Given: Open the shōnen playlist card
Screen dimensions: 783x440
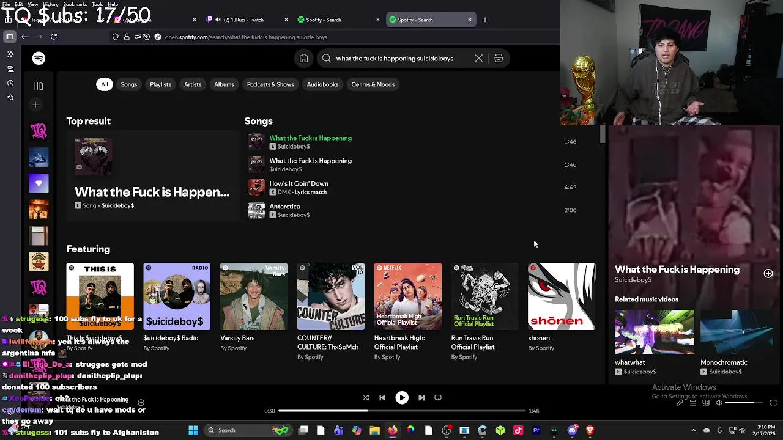Looking at the screenshot, I should (562, 308).
